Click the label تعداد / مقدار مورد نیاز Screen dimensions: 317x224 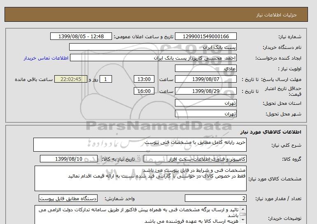point(278,199)
